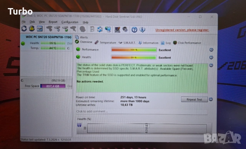Viewport: 246px width, 149px height.
Task: Click the blue info bubble toolbar icon
Action: point(142,30)
